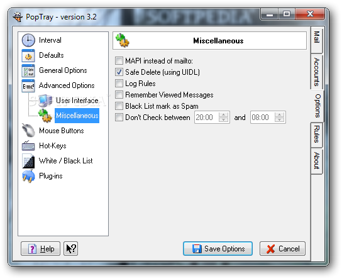Image resolution: width=342 pixels, height=279 pixels.
Task: Click the Defaults gear window icon
Action: tap(28, 55)
